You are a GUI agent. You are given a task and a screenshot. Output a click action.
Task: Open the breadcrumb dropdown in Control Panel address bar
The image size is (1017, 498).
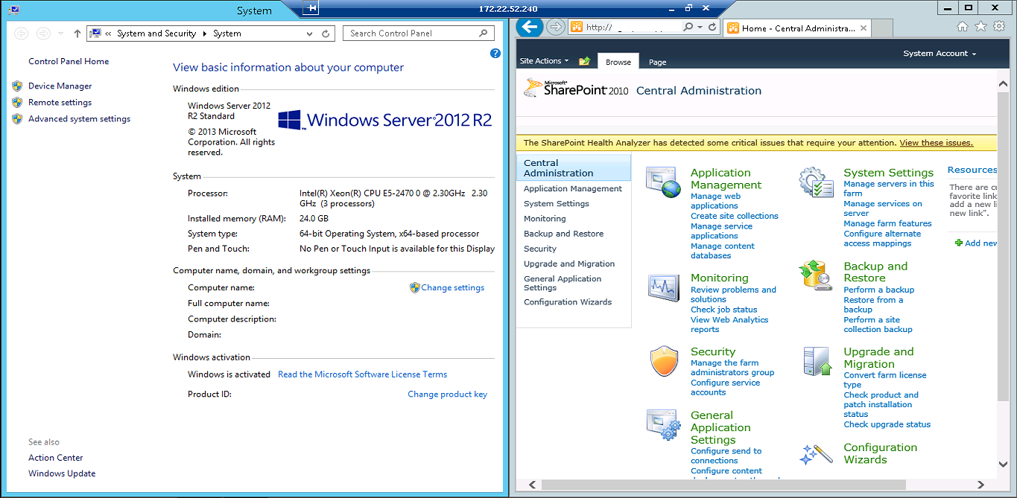(x=308, y=33)
